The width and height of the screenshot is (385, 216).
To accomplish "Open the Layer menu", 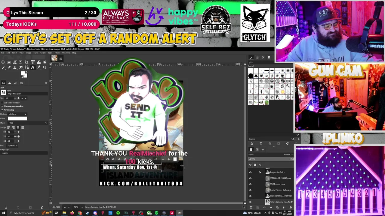I will [35, 53].
